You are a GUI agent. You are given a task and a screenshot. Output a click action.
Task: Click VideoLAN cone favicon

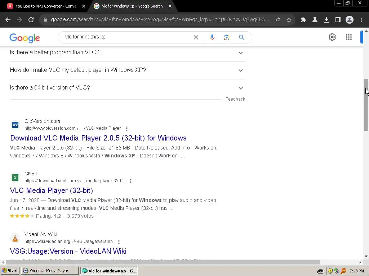(x=15, y=238)
